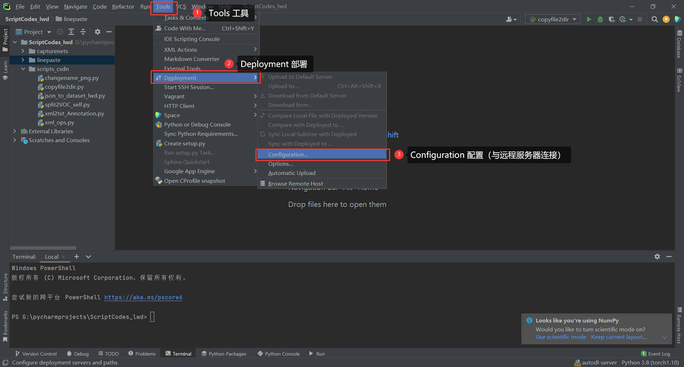Viewport: 684px width, 367px height.
Task: Open the Structure side tool window
Action: [x=5, y=287]
